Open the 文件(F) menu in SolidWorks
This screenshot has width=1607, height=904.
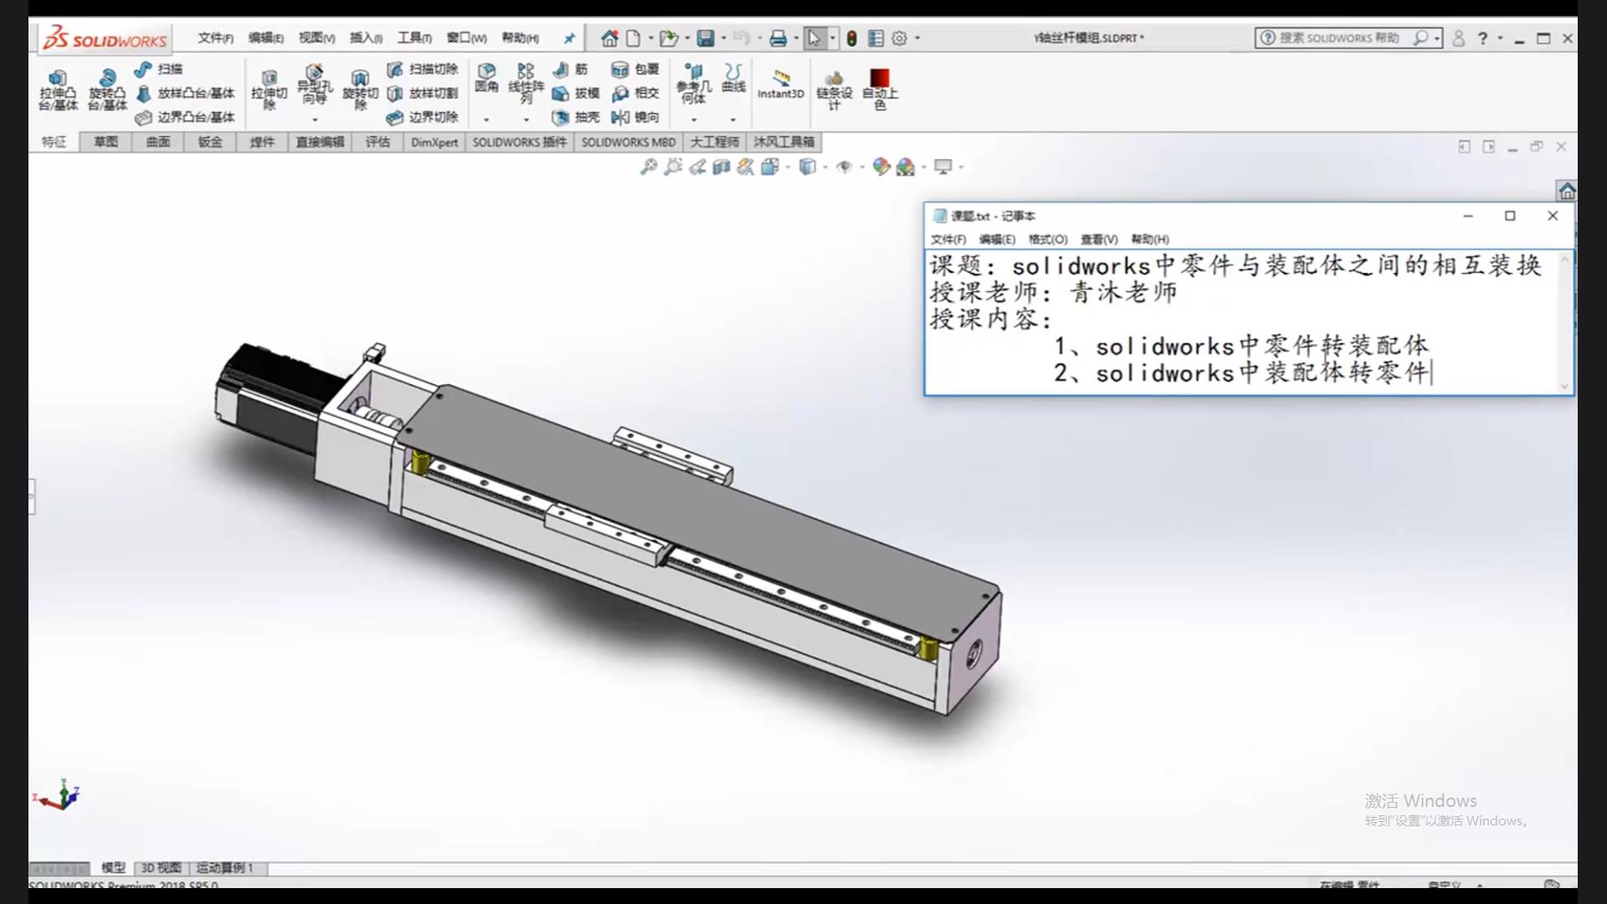coord(216,39)
